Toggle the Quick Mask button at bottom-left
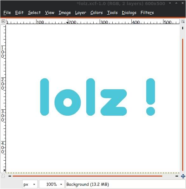Image resolution: width=186 pixels, height=189 pixels. tap(3, 176)
